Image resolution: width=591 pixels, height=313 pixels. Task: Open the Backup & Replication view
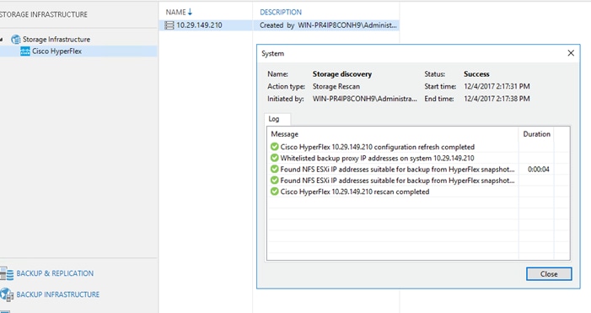tap(55, 273)
